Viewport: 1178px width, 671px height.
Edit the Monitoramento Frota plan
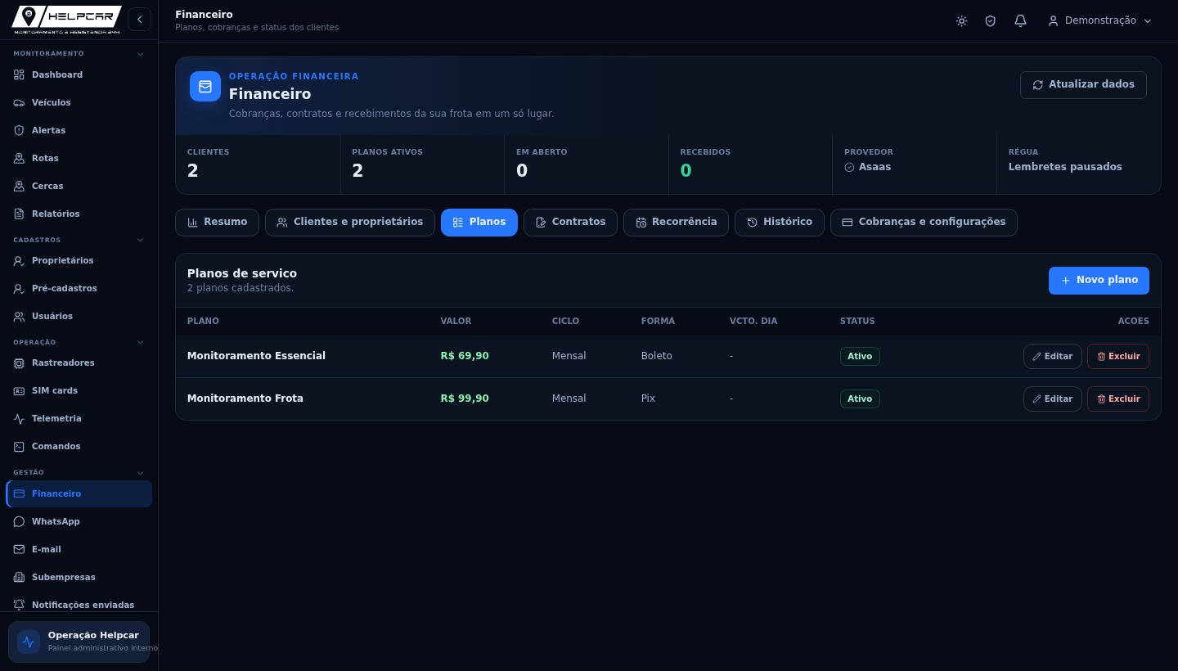1053,399
